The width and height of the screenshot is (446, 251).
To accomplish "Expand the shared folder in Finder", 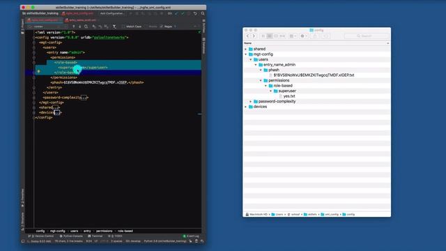I will click(246, 49).
